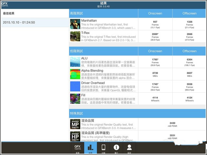Click ALU onscreen score 1795*
The width and height of the screenshot is (207, 155).
point(155,59)
